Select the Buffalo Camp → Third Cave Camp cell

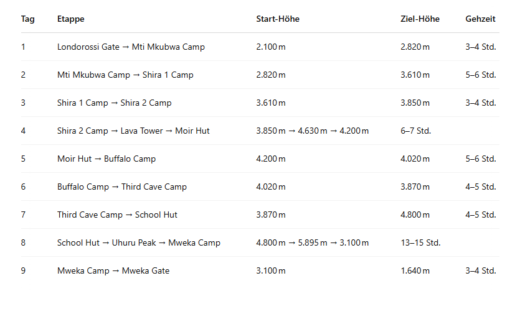122,187
